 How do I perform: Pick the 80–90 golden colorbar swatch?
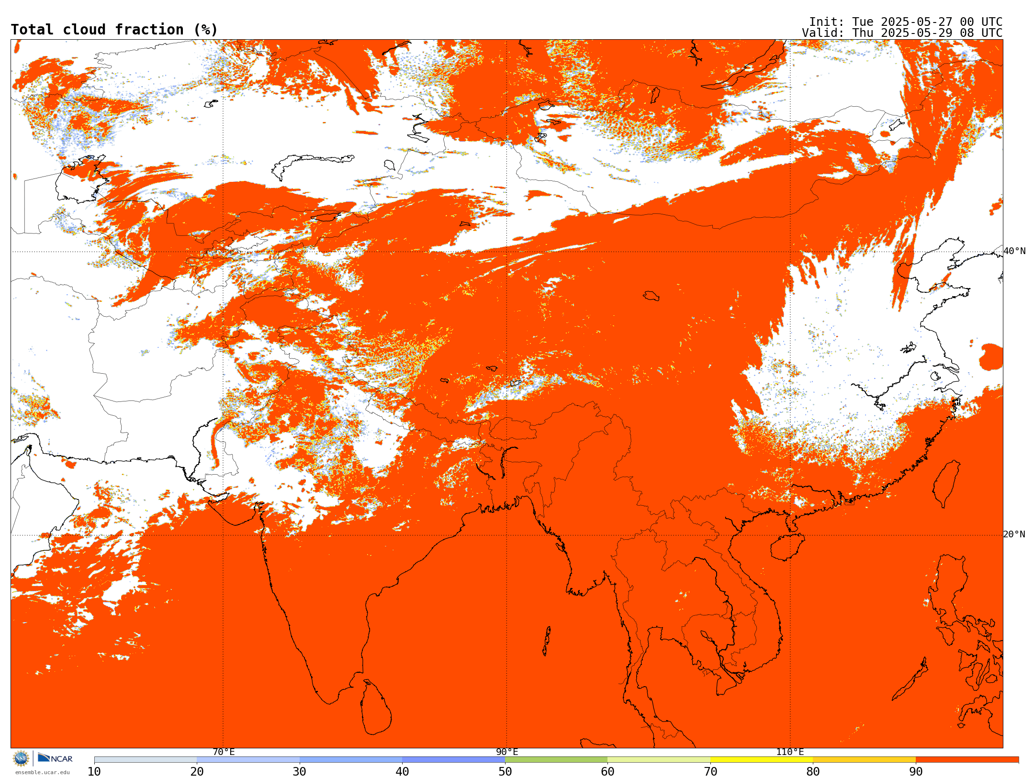864,760
